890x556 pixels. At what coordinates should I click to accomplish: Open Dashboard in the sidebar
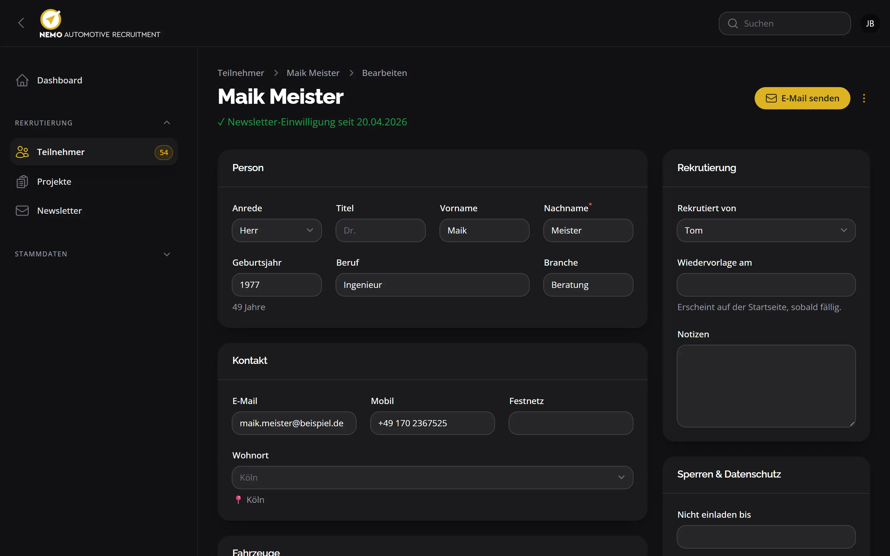[x=94, y=80]
